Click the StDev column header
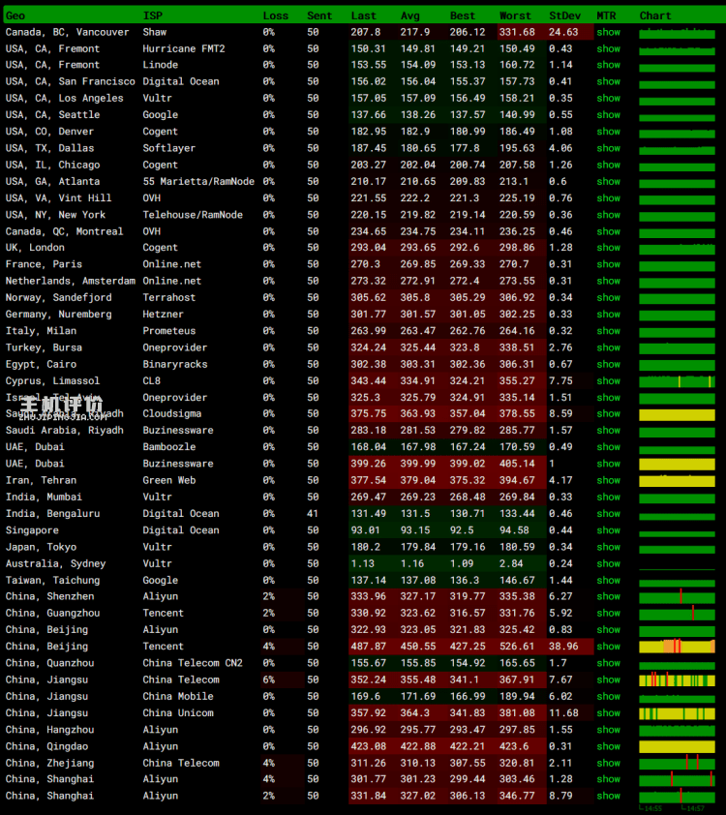Viewport: 726px width, 815px height. (564, 15)
